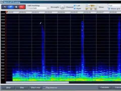121x91 pixels.
Task: Open the View mode dropdown
Action: [114, 6]
